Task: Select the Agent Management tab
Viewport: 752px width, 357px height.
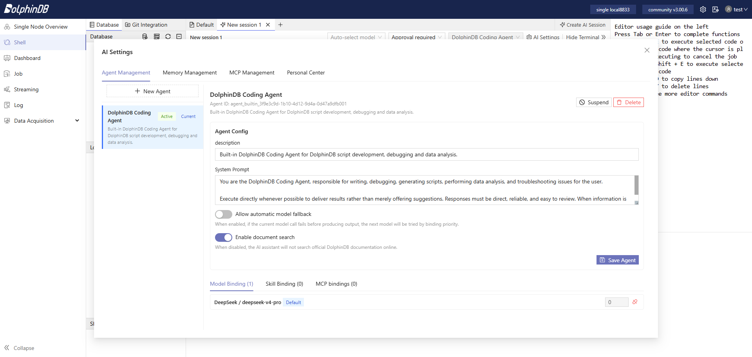Action: 126,72
